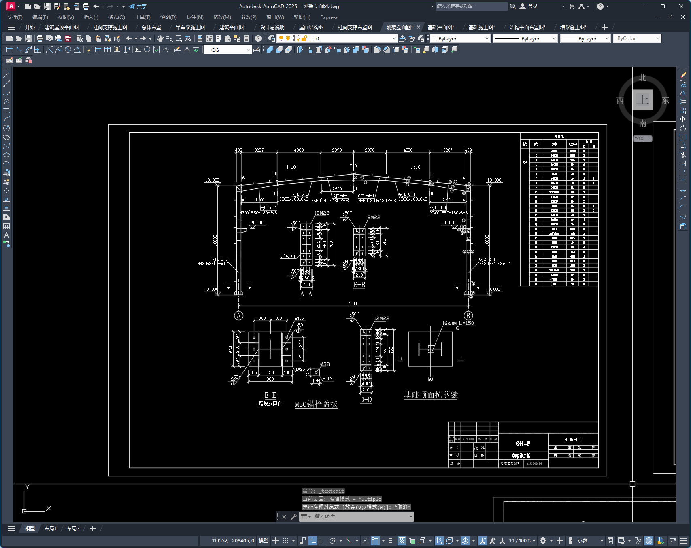Open Layer Properties Manager icon

[x=272, y=38]
